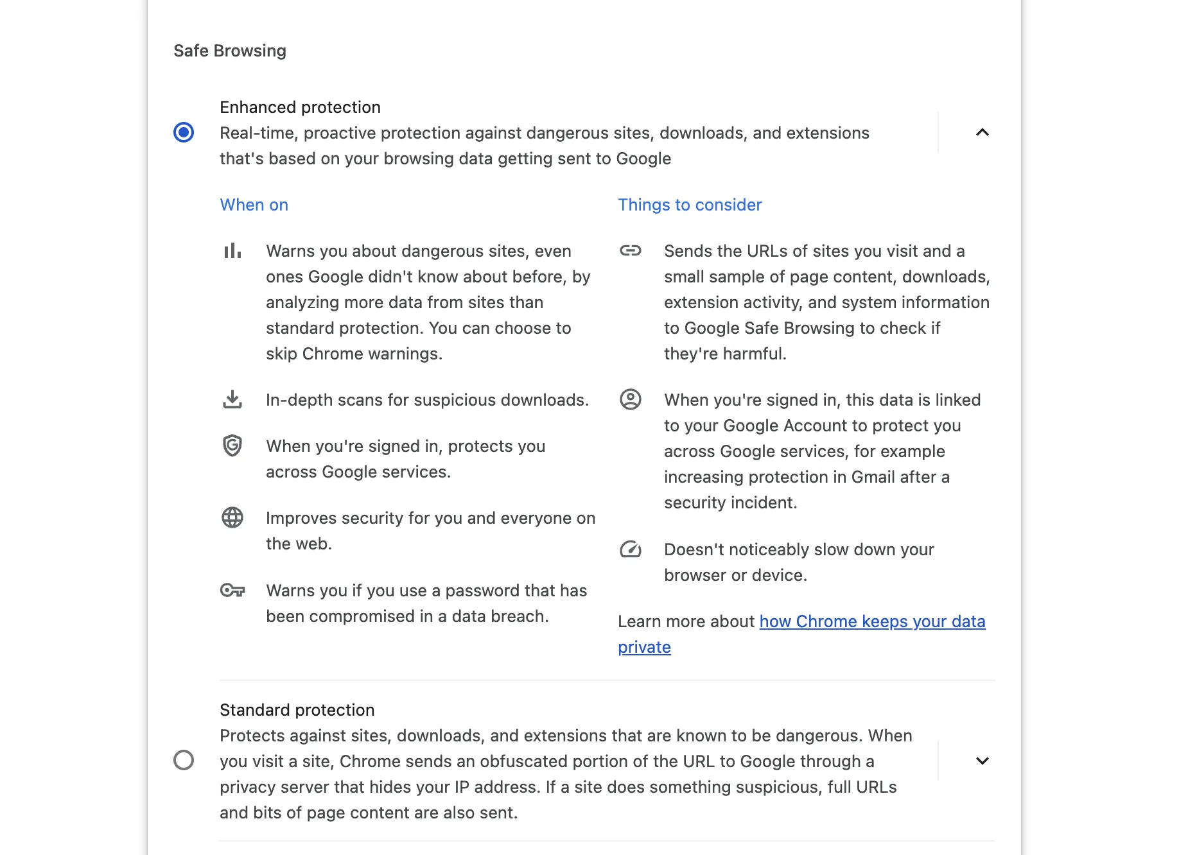Click the speedometer icon about browser speed

click(x=631, y=549)
